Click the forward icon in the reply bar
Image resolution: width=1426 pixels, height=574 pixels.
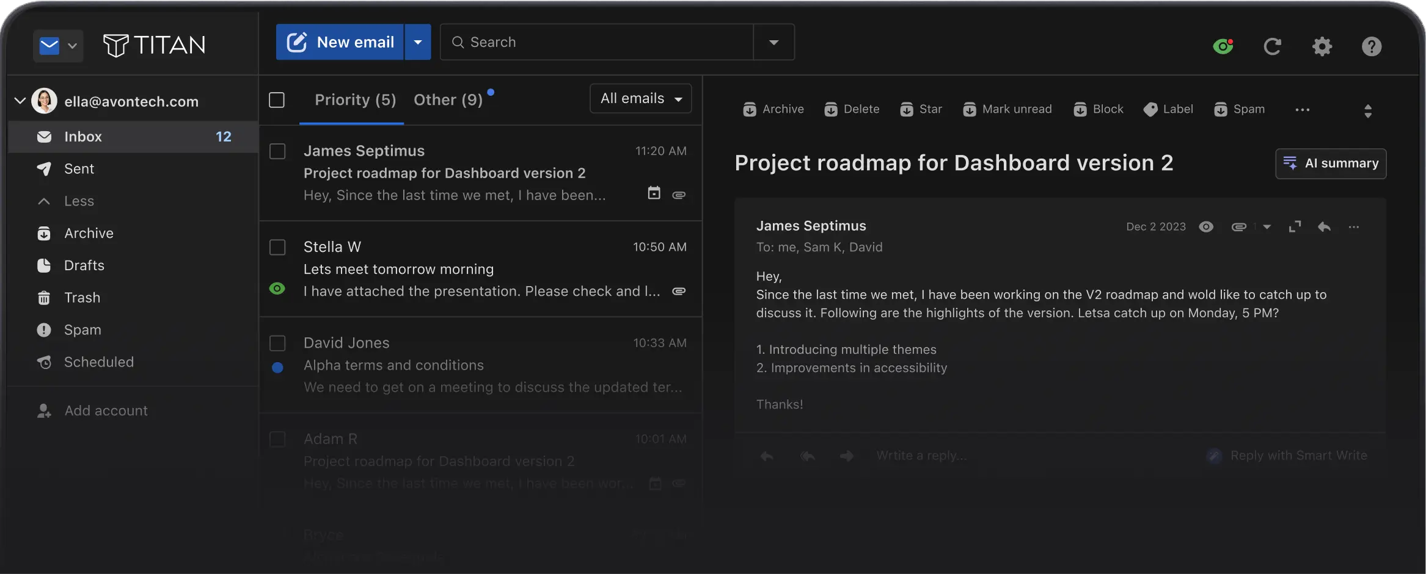pyautogui.click(x=847, y=456)
